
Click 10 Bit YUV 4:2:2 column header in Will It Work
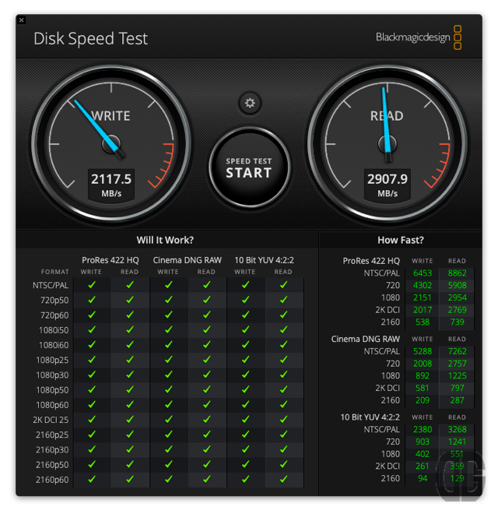point(264,260)
